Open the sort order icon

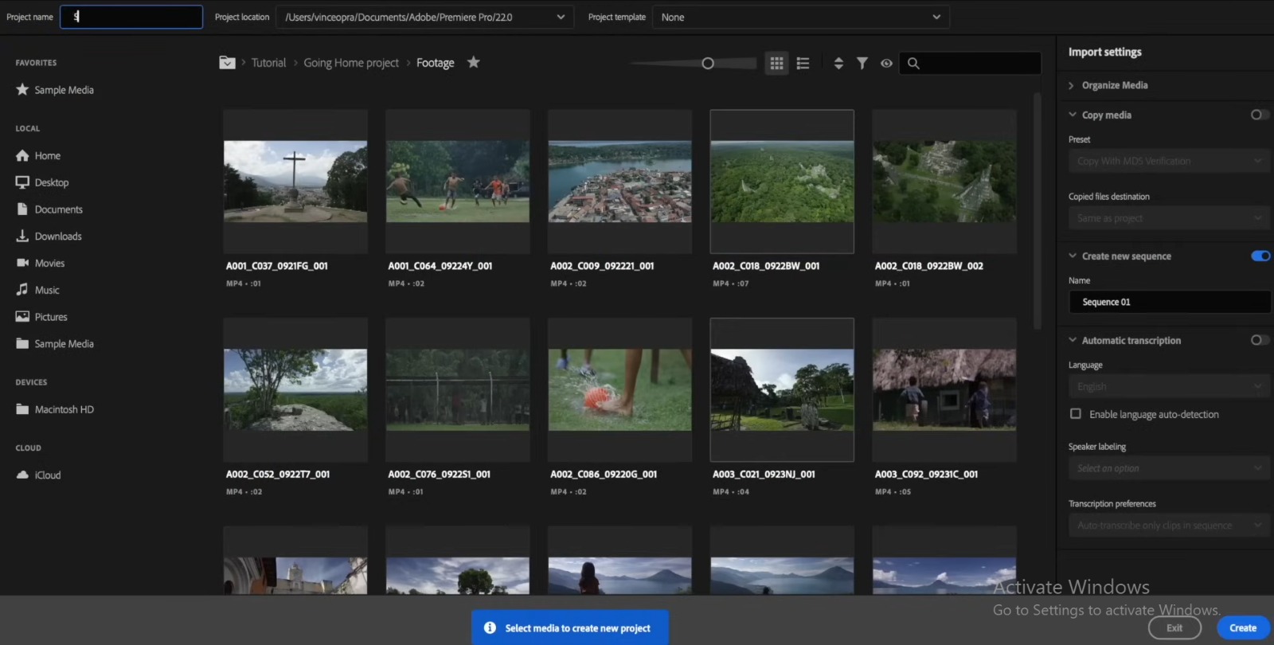[838, 63]
